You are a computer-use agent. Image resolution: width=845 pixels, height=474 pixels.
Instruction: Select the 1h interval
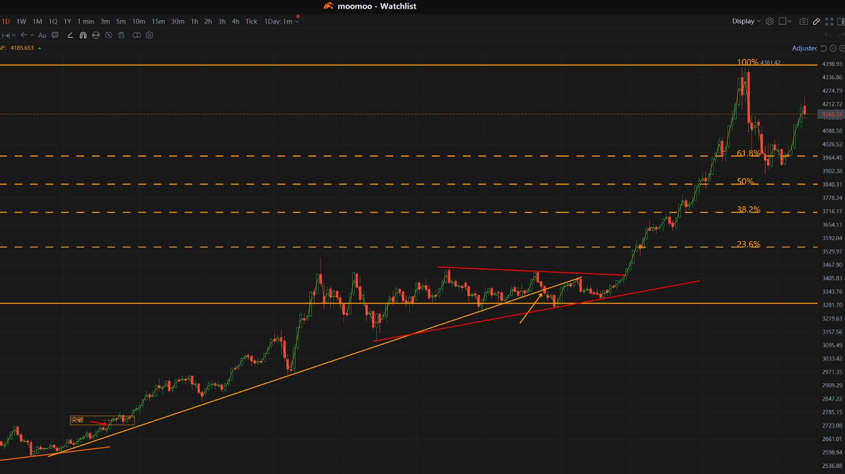194,22
